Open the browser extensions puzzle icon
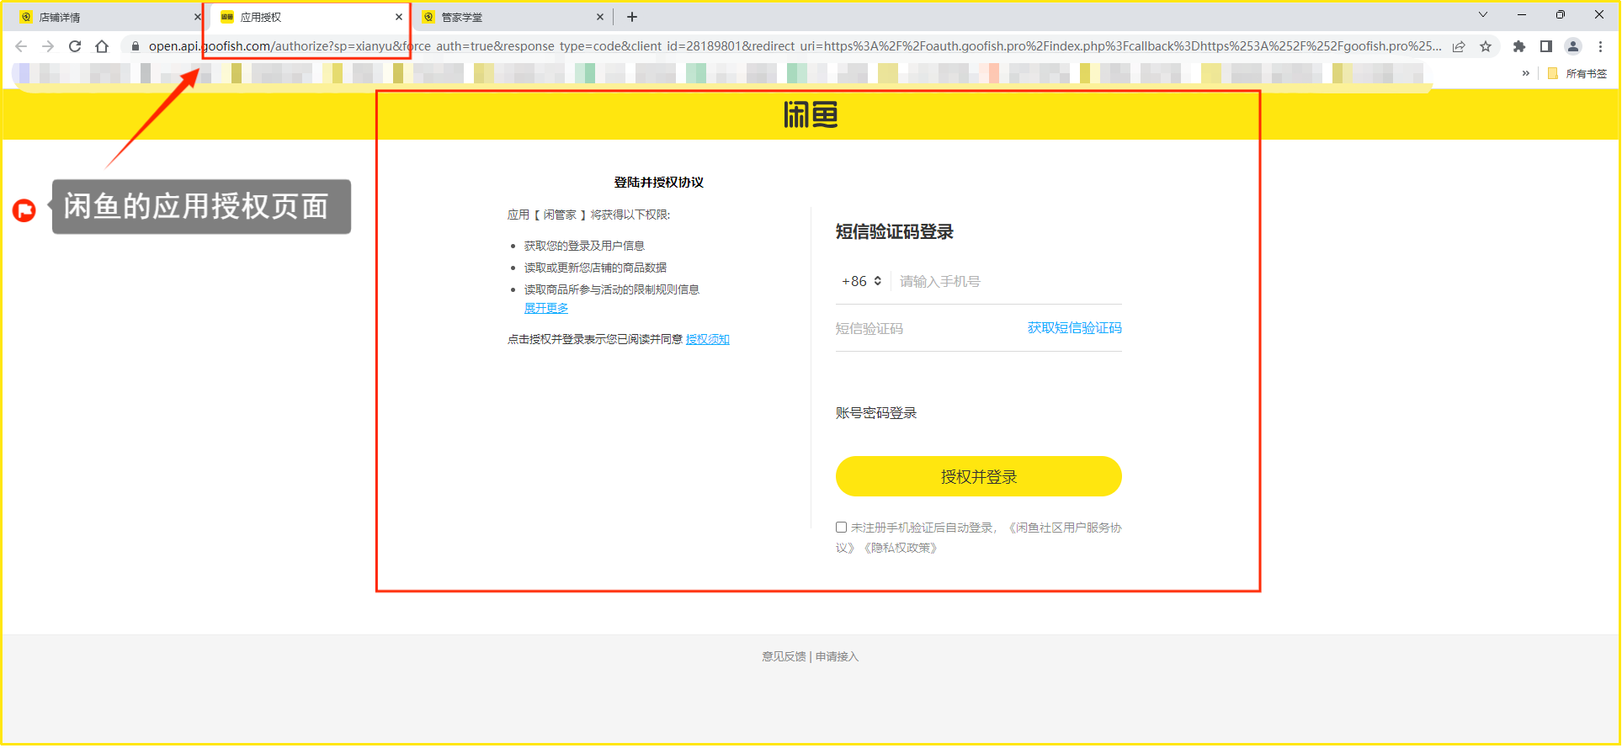The height and width of the screenshot is (748, 1622). point(1518,46)
